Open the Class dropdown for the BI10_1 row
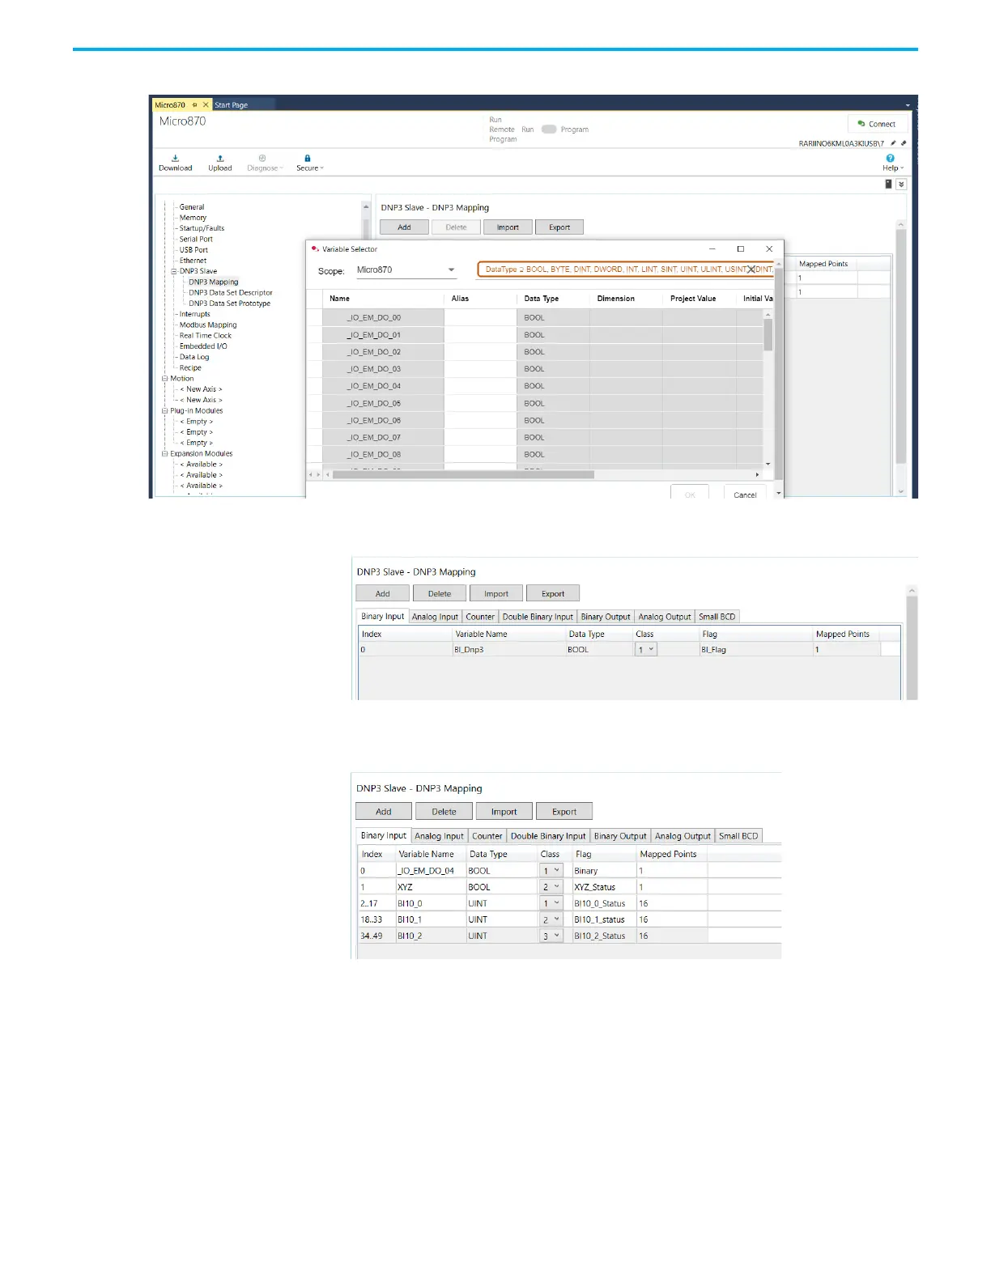The height and width of the screenshot is (1282, 991). [551, 919]
